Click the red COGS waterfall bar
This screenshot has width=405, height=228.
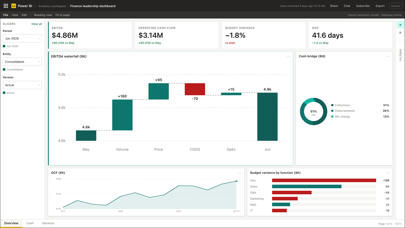[x=195, y=89]
